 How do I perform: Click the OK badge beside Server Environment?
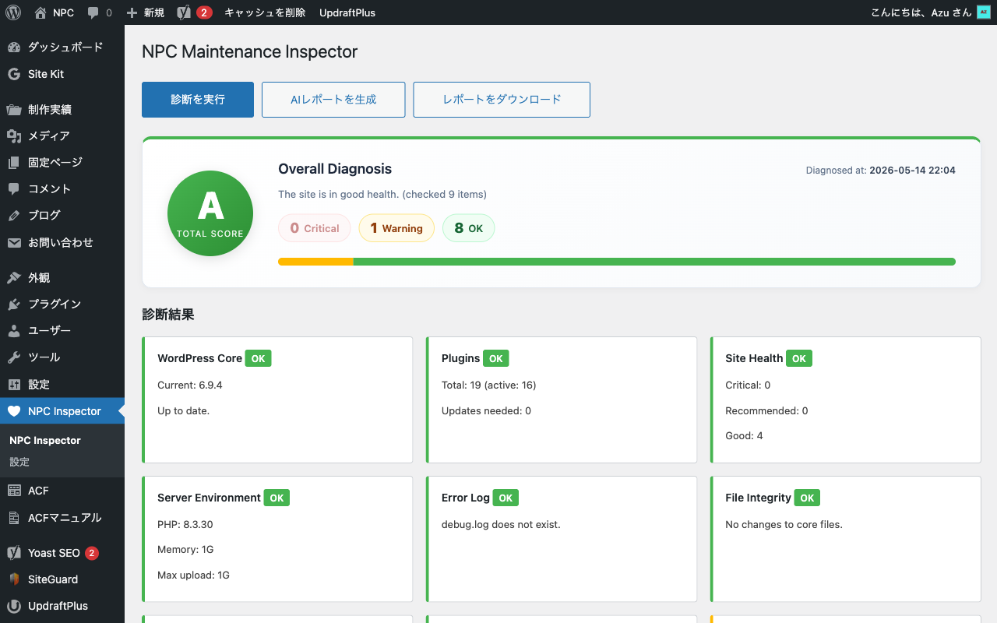point(277,498)
